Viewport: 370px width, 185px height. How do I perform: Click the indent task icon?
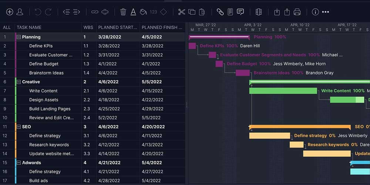pos(77,12)
